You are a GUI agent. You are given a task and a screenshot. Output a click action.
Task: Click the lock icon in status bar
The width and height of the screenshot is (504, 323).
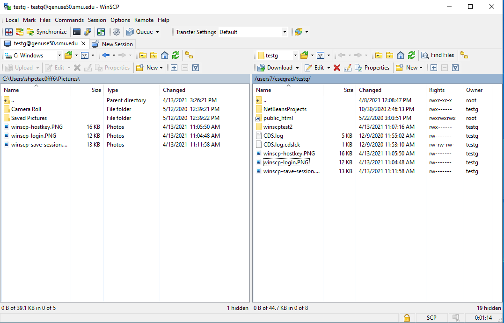[x=407, y=318]
